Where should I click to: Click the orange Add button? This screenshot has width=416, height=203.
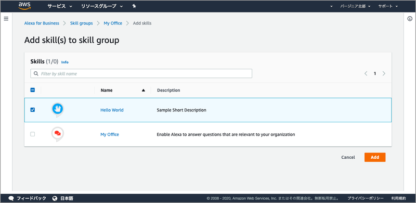coord(375,157)
